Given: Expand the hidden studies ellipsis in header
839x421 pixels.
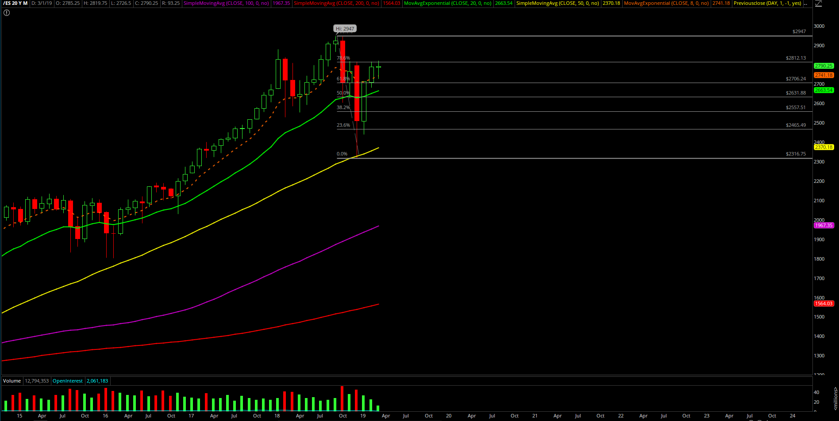Looking at the screenshot, I should coord(806,4).
